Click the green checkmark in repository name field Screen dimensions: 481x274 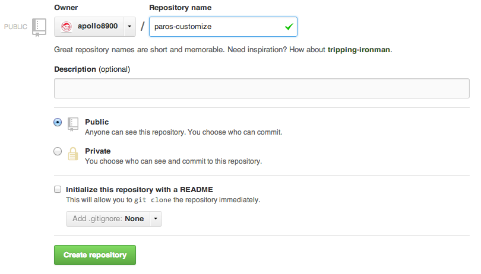tap(289, 27)
